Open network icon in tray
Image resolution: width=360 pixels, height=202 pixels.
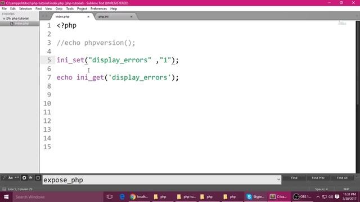click(x=324, y=197)
